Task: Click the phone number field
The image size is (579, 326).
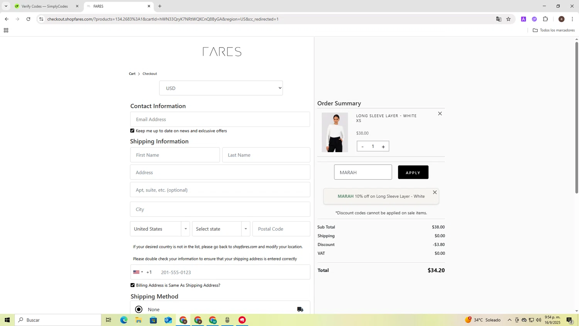Action: 234,272
